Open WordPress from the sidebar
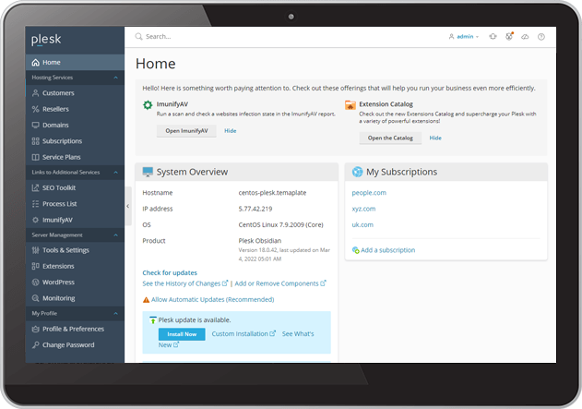 pyautogui.click(x=58, y=282)
